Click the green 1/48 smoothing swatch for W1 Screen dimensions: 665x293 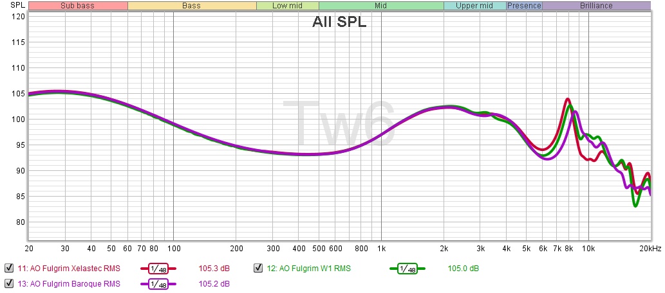point(407,269)
